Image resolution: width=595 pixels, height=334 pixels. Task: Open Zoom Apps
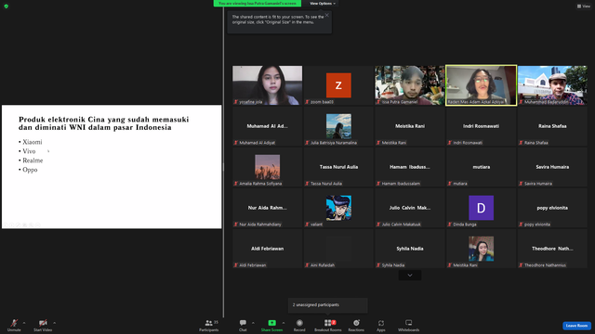coord(381,325)
